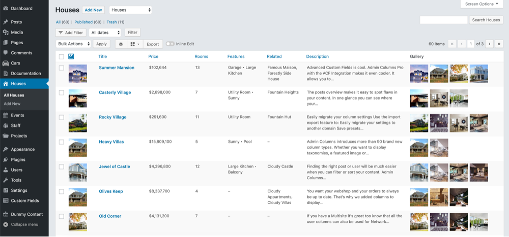Expand the Screen Options panel
The image size is (509, 237).
482,4
